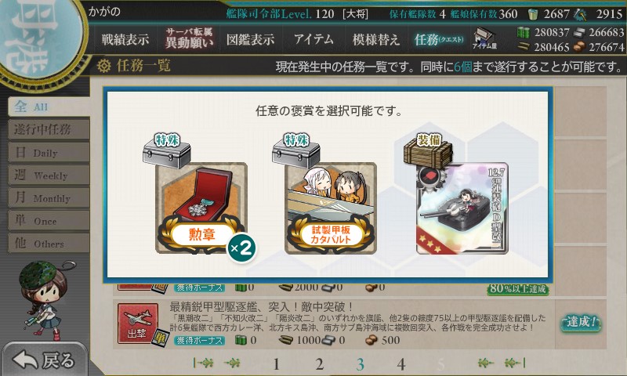
Task: Go to next page arrow
Action: pos(486,363)
